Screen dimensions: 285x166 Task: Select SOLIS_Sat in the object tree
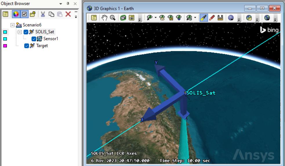45,32
